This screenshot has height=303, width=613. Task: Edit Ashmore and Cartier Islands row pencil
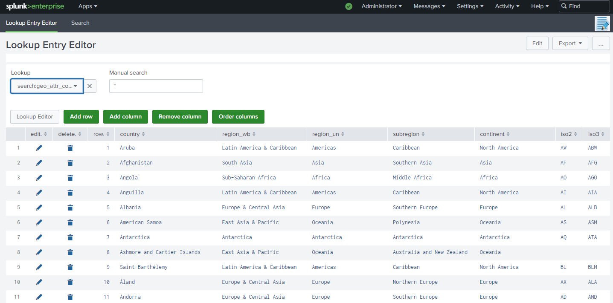click(x=39, y=252)
